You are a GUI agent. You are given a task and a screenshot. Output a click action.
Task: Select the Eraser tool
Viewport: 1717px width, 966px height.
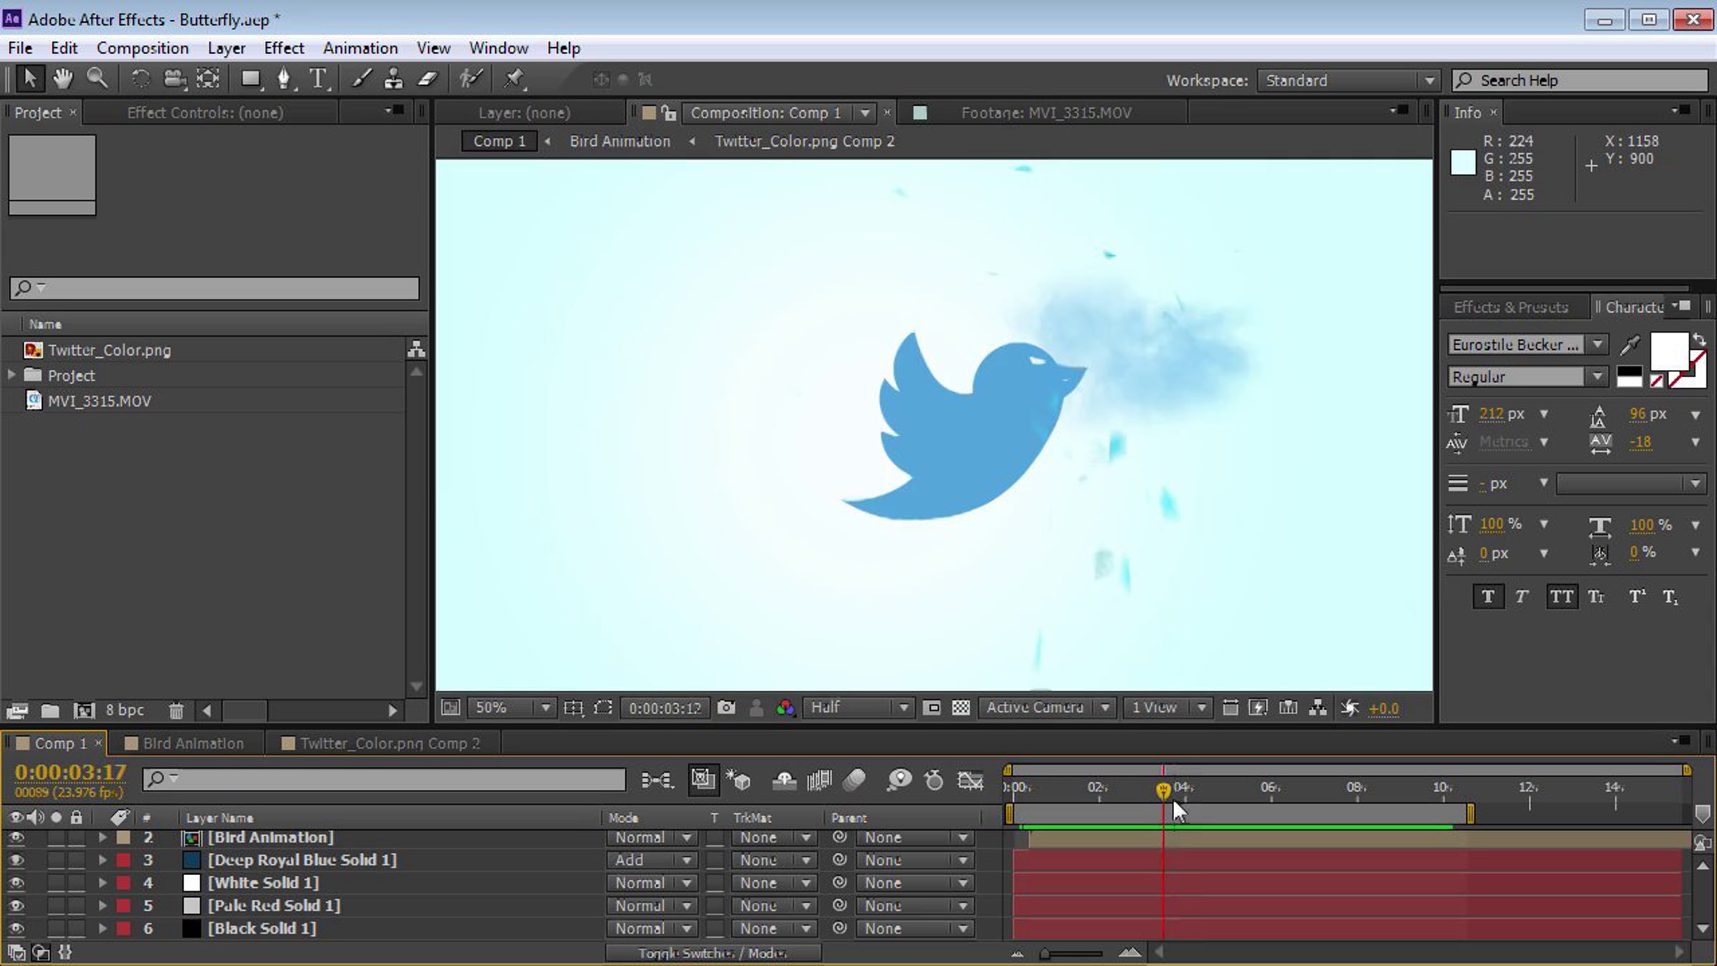428,79
